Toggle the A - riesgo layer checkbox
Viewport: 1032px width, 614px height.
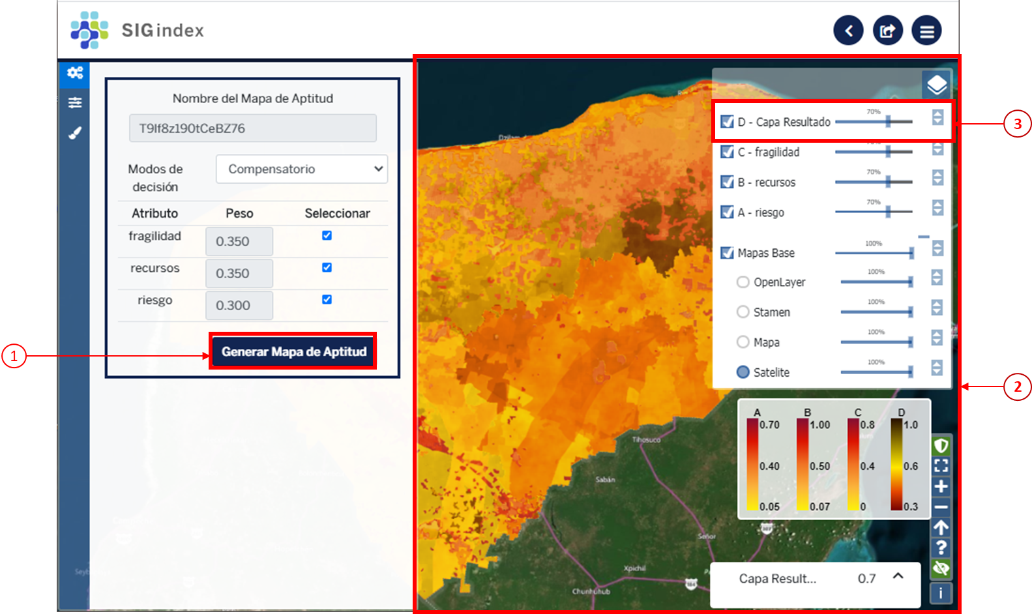(727, 212)
